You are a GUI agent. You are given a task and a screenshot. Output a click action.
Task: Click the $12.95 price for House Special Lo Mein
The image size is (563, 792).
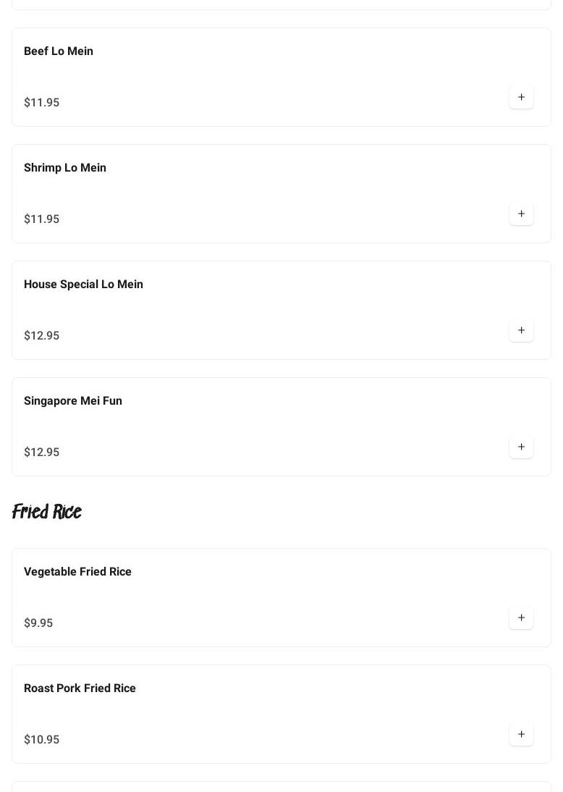pyautogui.click(x=41, y=336)
